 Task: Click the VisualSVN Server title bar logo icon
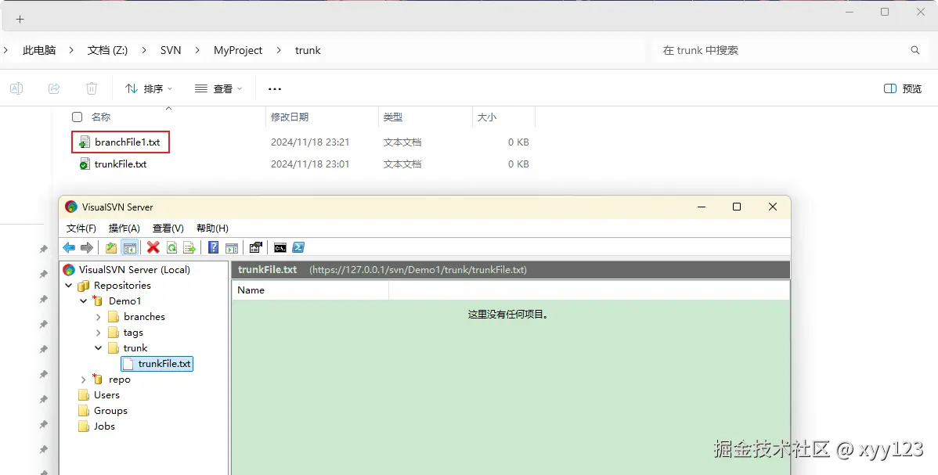pyautogui.click(x=71, y=207)
